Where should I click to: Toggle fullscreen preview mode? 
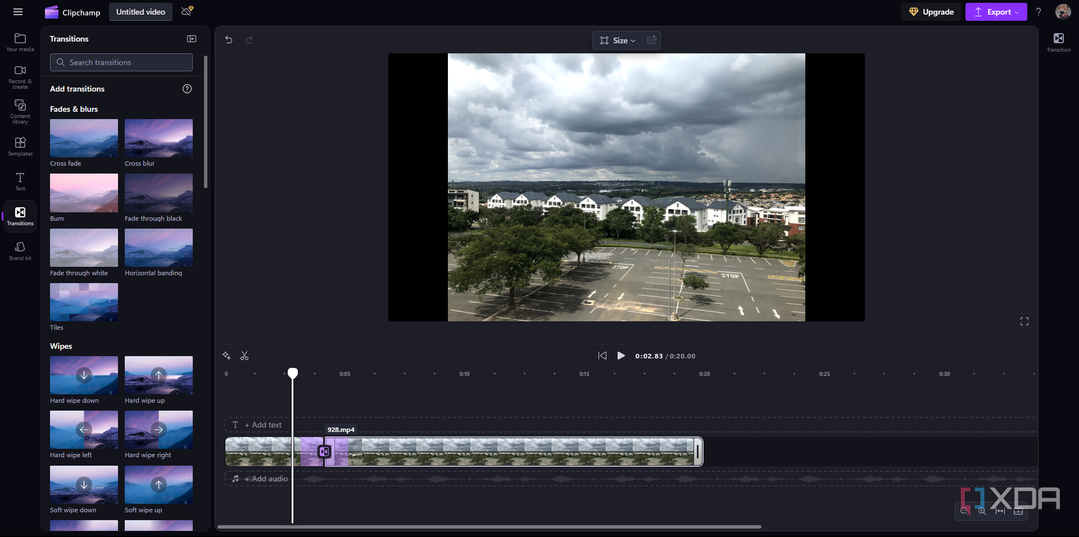coord(1024,321)
